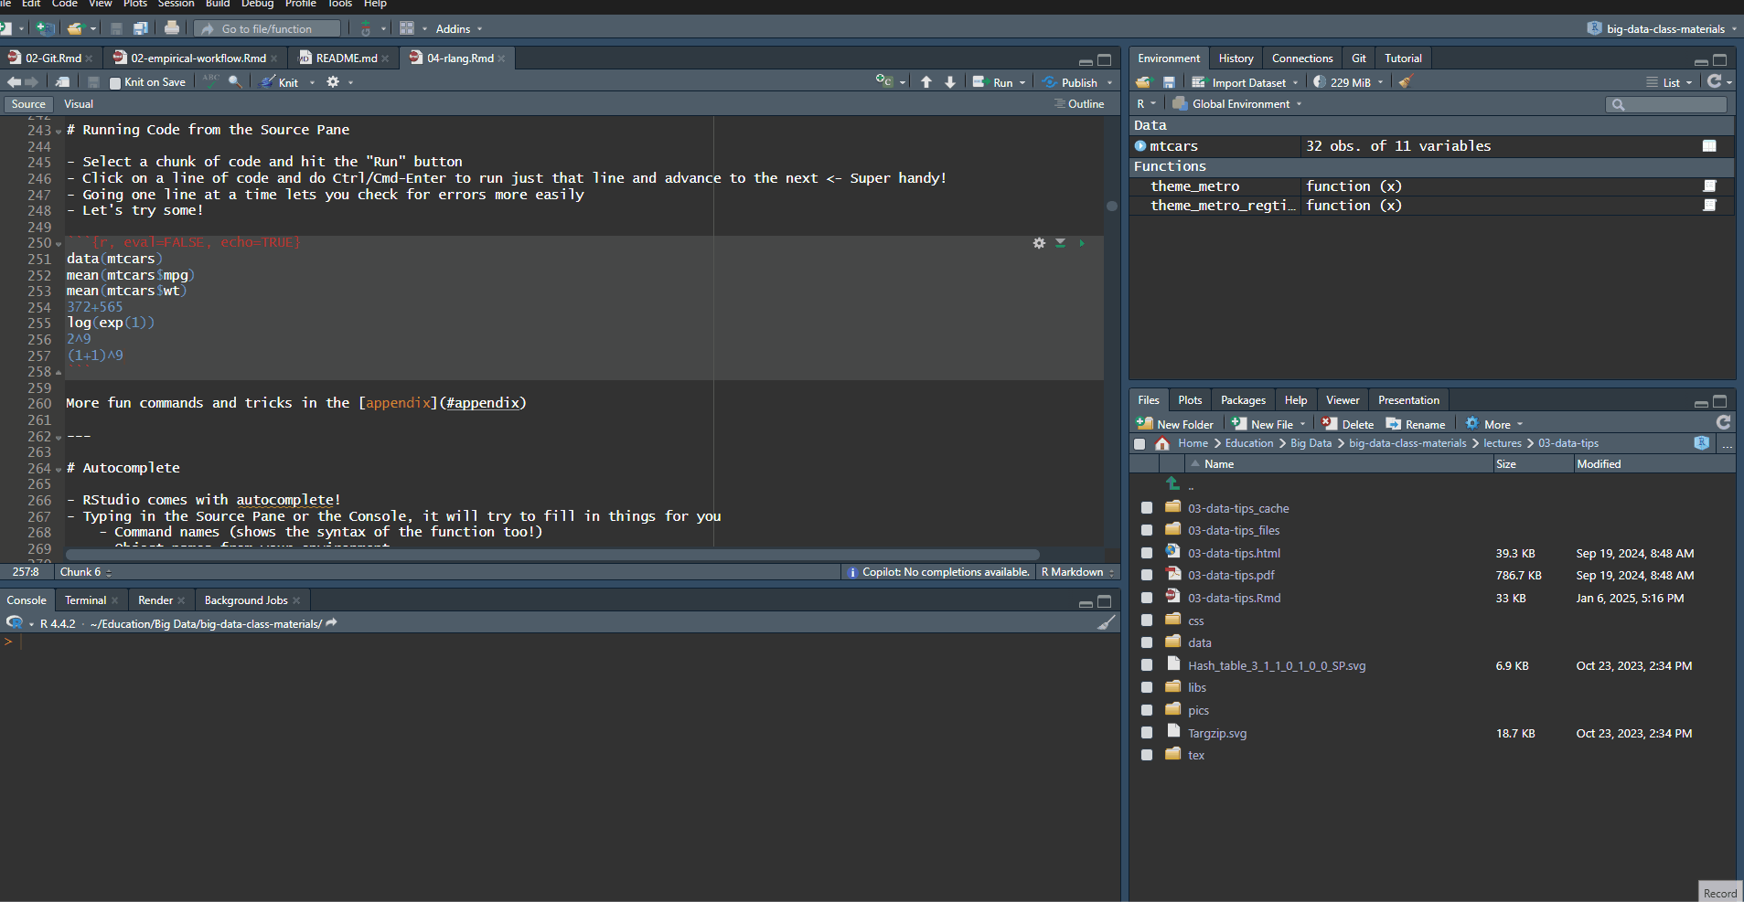Switch editor to Visual mode
Image resolution: width=1744 pixels, height=902 pixels.
79,104
